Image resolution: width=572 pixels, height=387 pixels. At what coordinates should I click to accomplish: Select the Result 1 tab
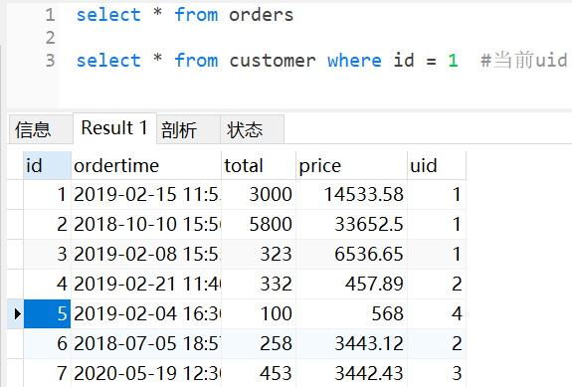pos(114,128)
